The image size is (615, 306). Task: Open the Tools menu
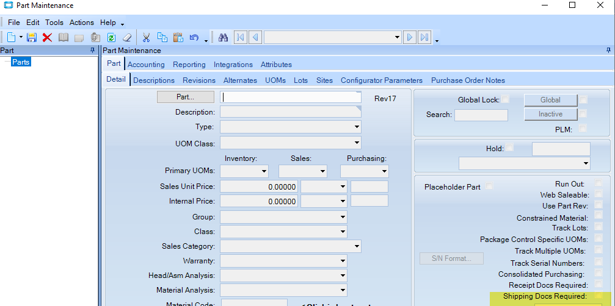coord(54,23)
